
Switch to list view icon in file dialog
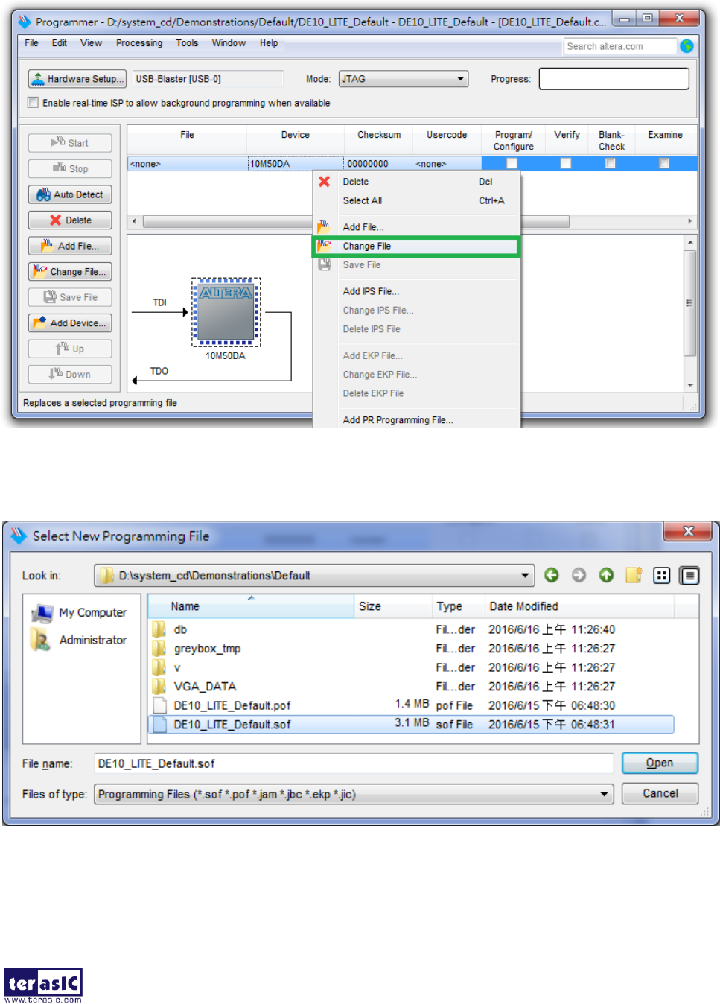(661, 576)
